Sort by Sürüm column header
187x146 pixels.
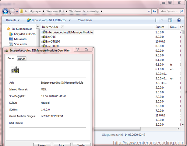click(x=160, y=27)
